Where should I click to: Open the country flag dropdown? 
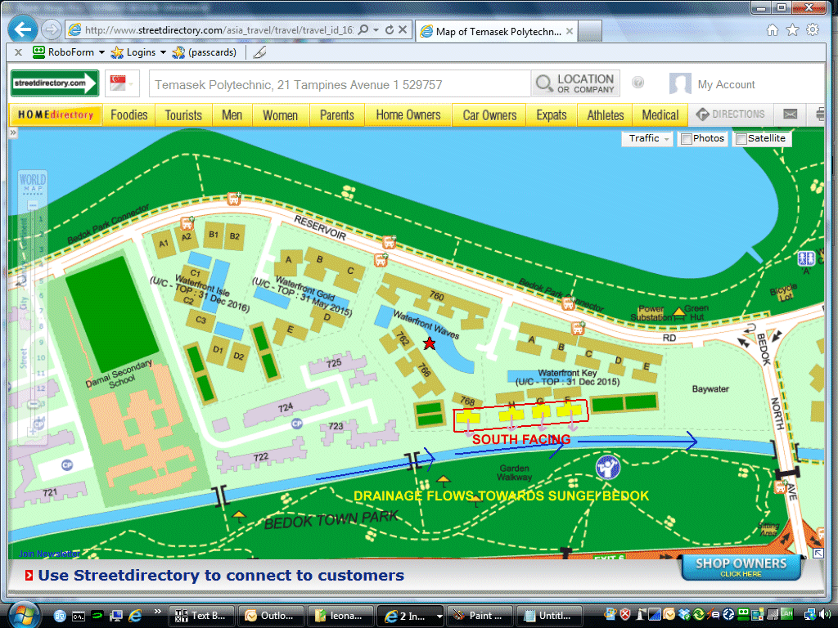123,83
